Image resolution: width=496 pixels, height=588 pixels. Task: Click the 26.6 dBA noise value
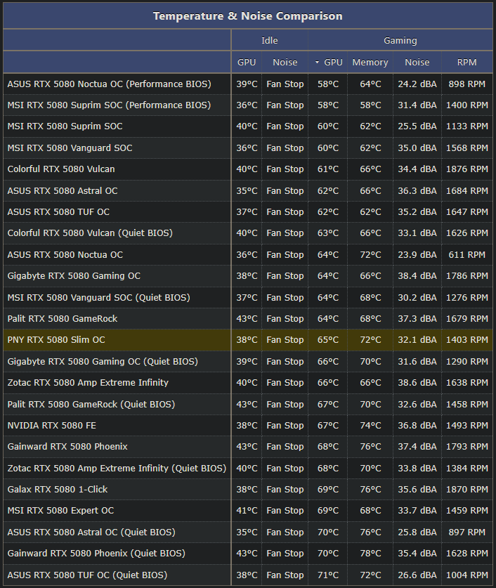(x=417, y=575)
